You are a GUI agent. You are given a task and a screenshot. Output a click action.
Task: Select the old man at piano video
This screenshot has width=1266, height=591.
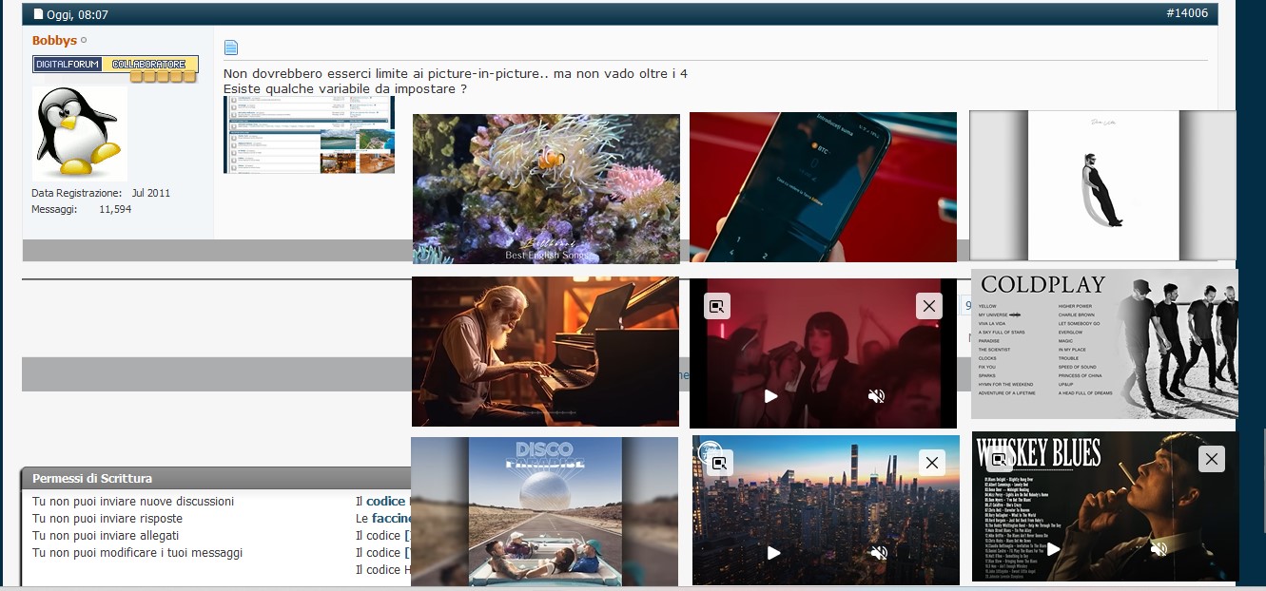click(545, 352)
